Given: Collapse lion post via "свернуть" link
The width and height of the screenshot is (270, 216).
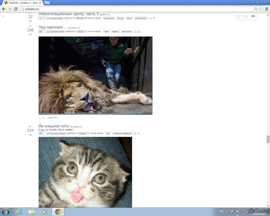Looking at the screenshot, I should coord(52,117).
